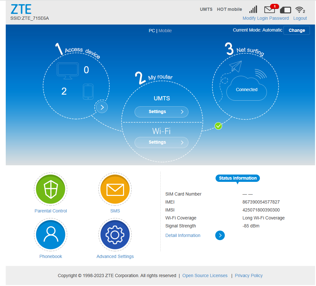Viewport: 316px width, 286px height.
Task: Open the Advanced Settings text link
Action: [x=115, y=256]
